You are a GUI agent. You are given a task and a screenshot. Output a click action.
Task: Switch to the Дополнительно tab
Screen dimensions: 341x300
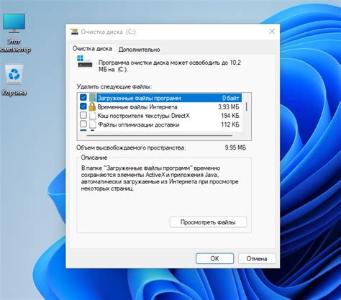coord(139,50)
